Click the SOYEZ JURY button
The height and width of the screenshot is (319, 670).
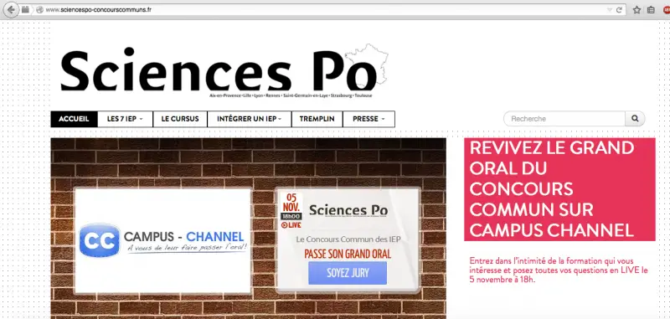click(348, 273)
